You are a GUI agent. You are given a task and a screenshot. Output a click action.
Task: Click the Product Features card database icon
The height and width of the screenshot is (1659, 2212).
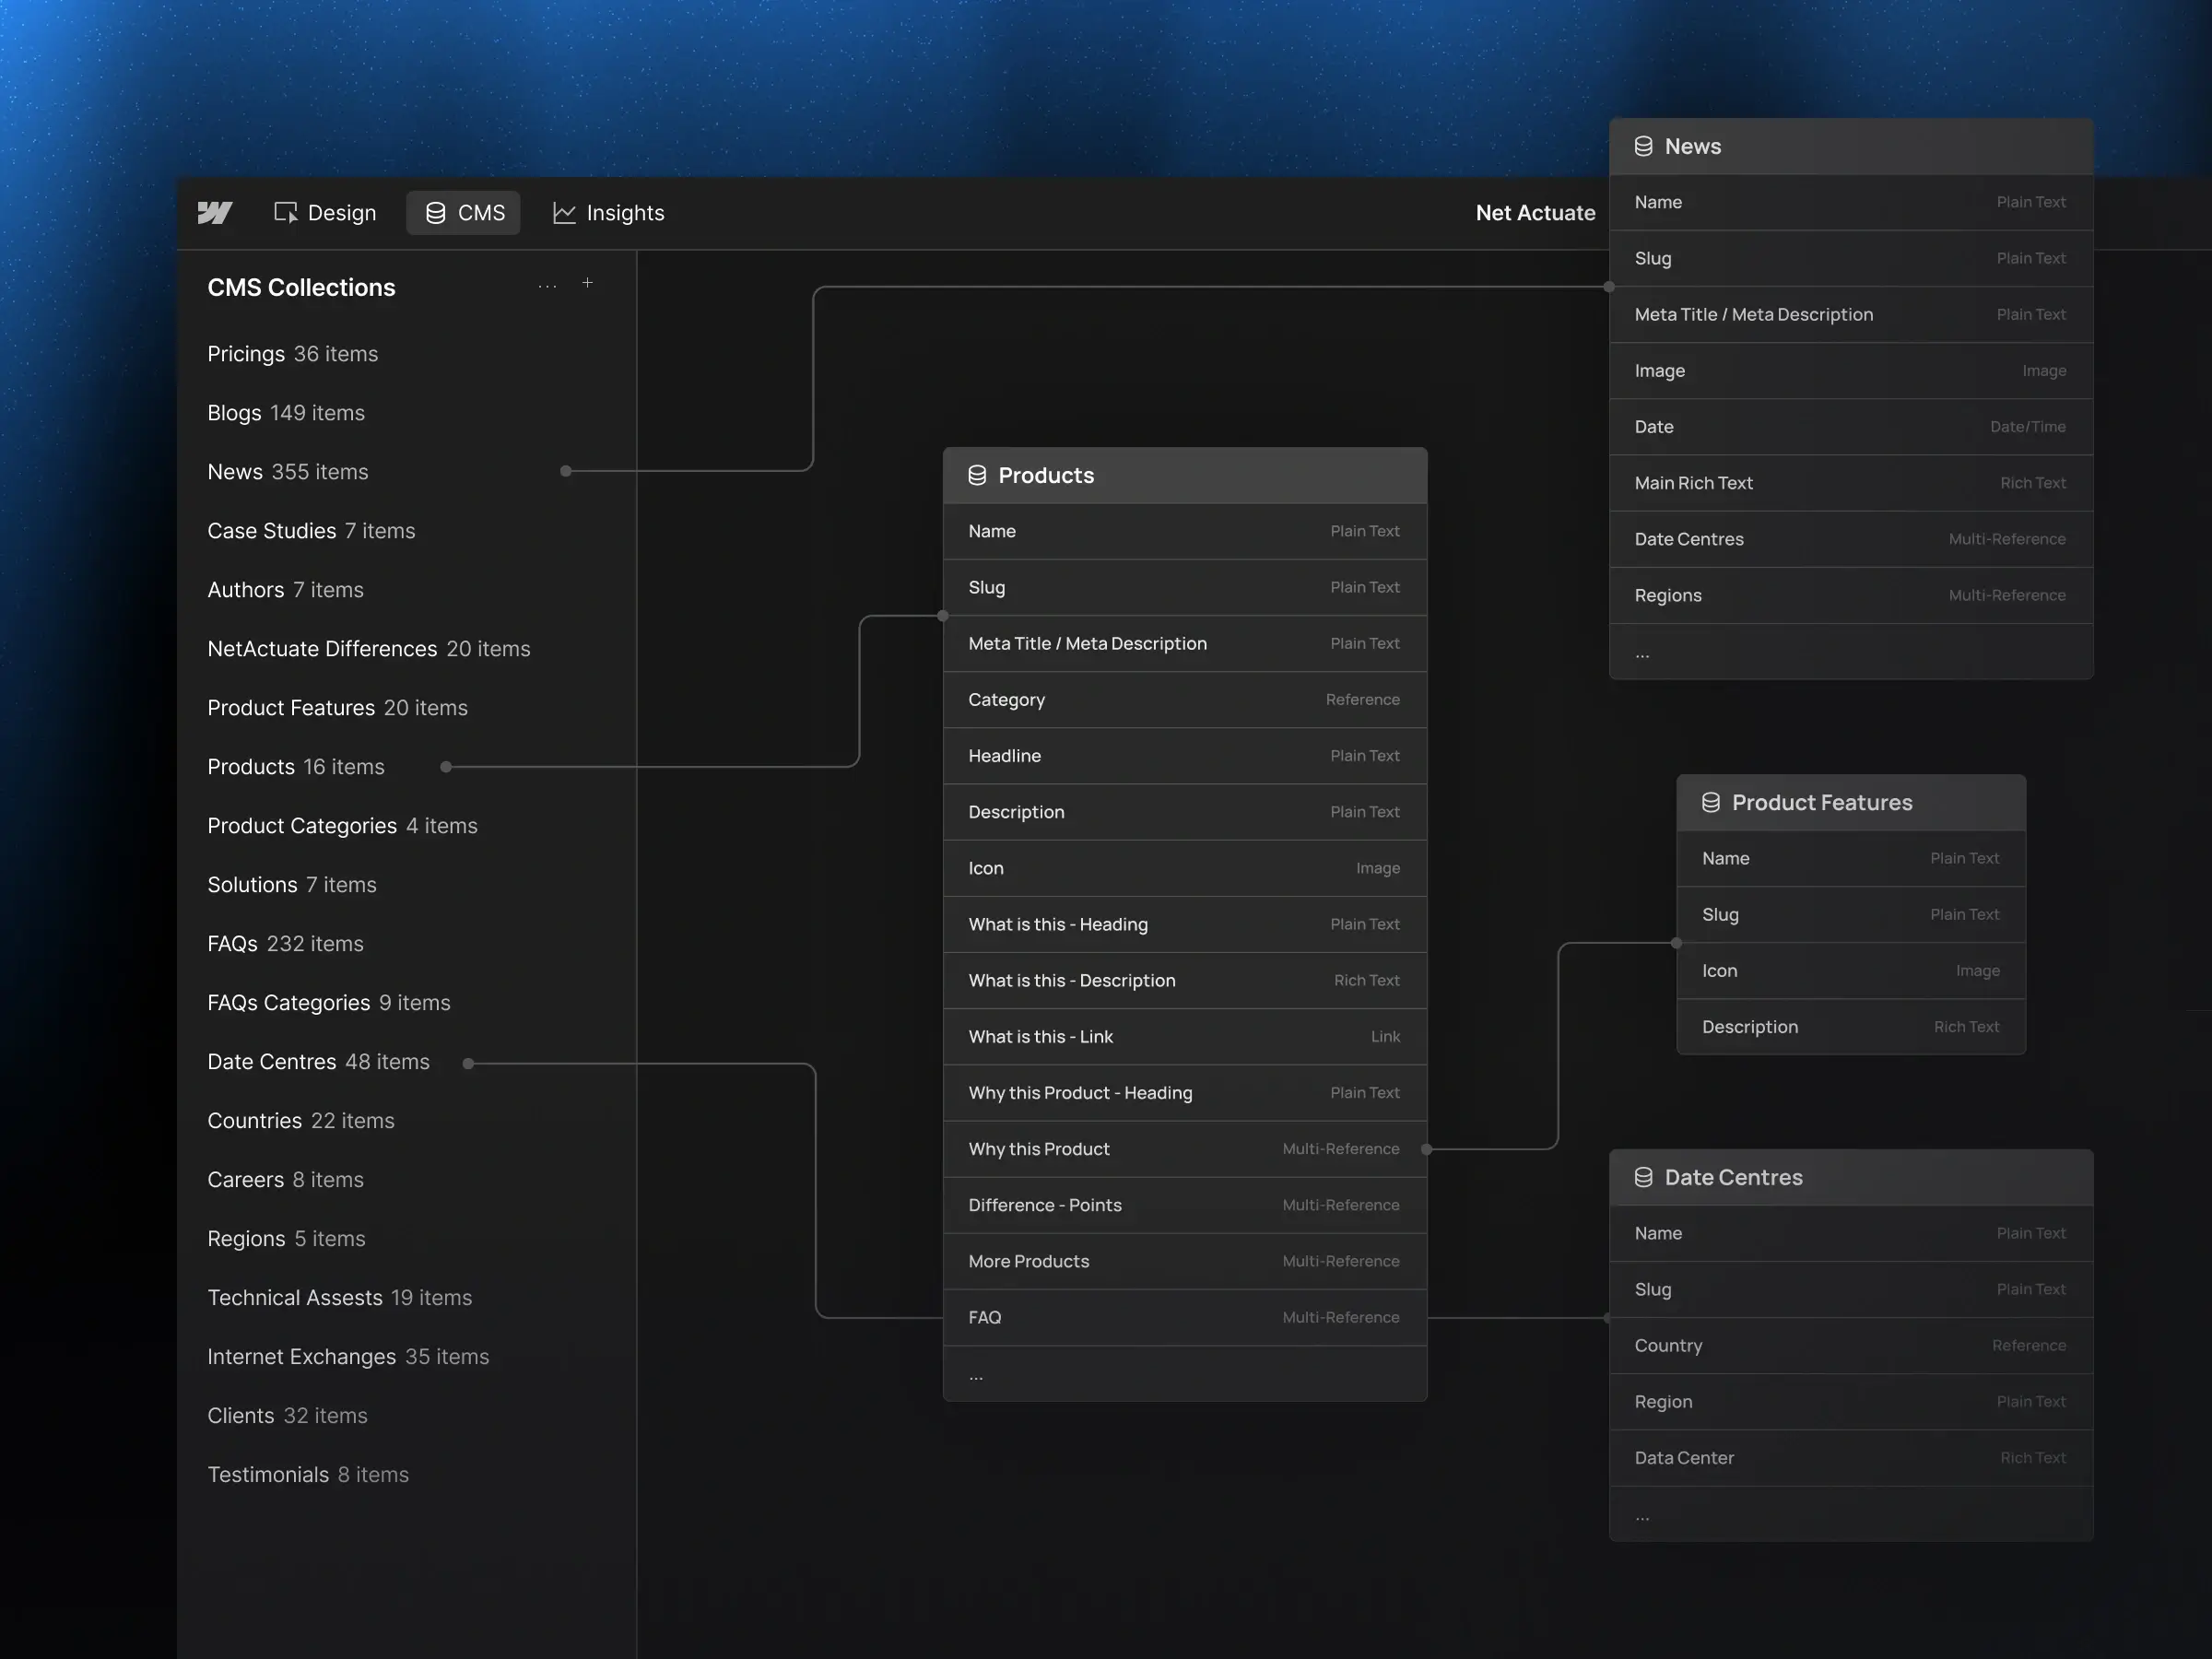tap(1711, 803)
